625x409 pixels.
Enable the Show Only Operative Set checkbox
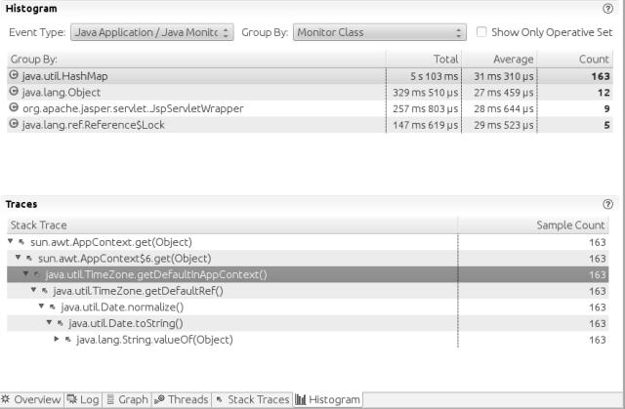coord(481,32)
